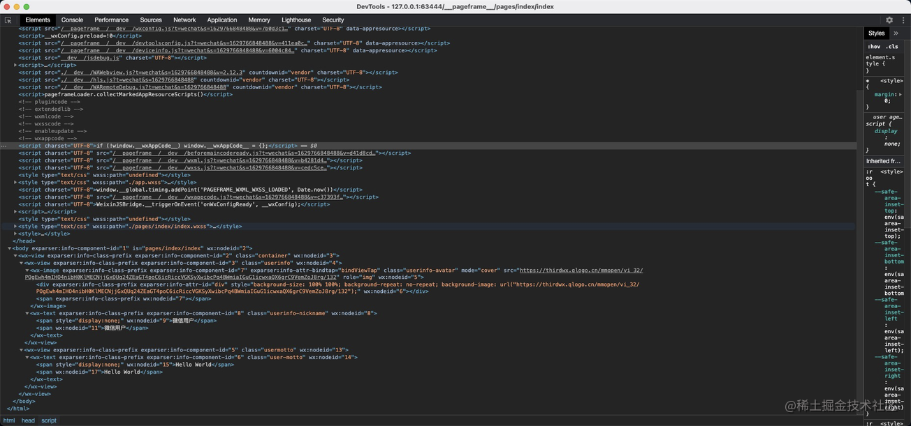Expand collapsed script below onWxConfigReady line
The height and width of the screenshot is (426, 911).
tap(15, 211)
